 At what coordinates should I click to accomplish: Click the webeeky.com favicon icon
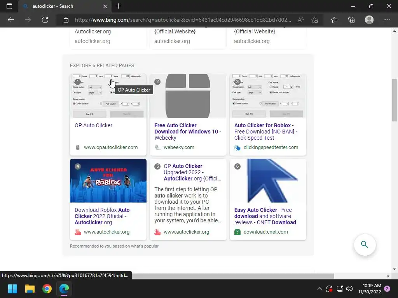(x=158, y=147)
